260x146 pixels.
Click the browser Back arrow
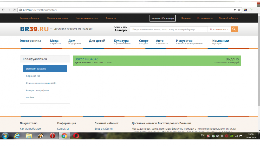pos(3,10)
